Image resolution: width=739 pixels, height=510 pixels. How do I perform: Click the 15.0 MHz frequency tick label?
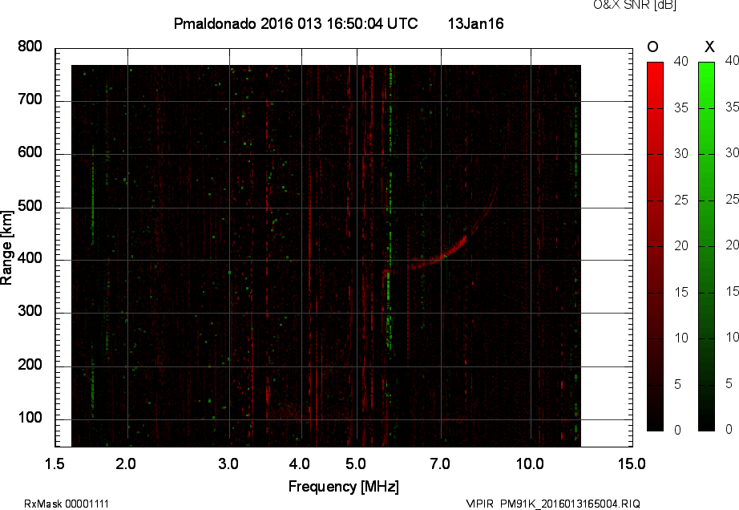(x=632, y=463)
